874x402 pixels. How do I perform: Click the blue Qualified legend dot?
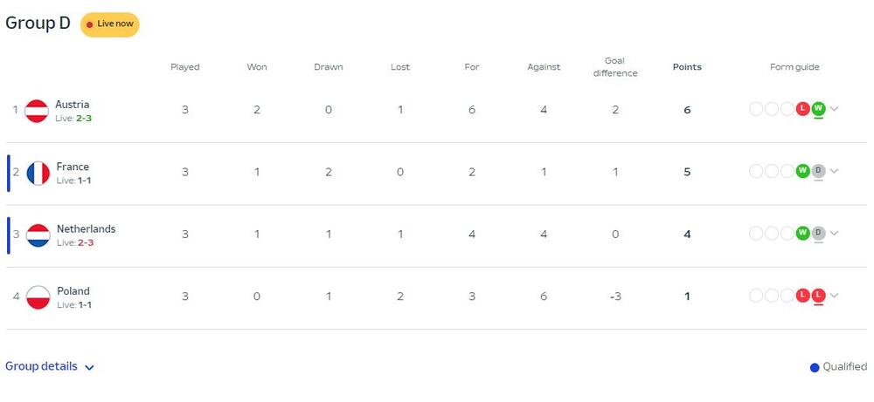[815, 367]
